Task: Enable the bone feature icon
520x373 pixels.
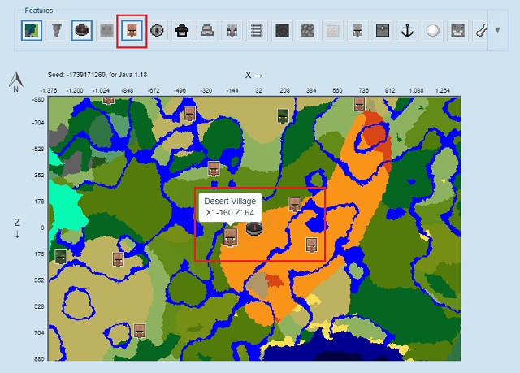Action: (483, 30)
